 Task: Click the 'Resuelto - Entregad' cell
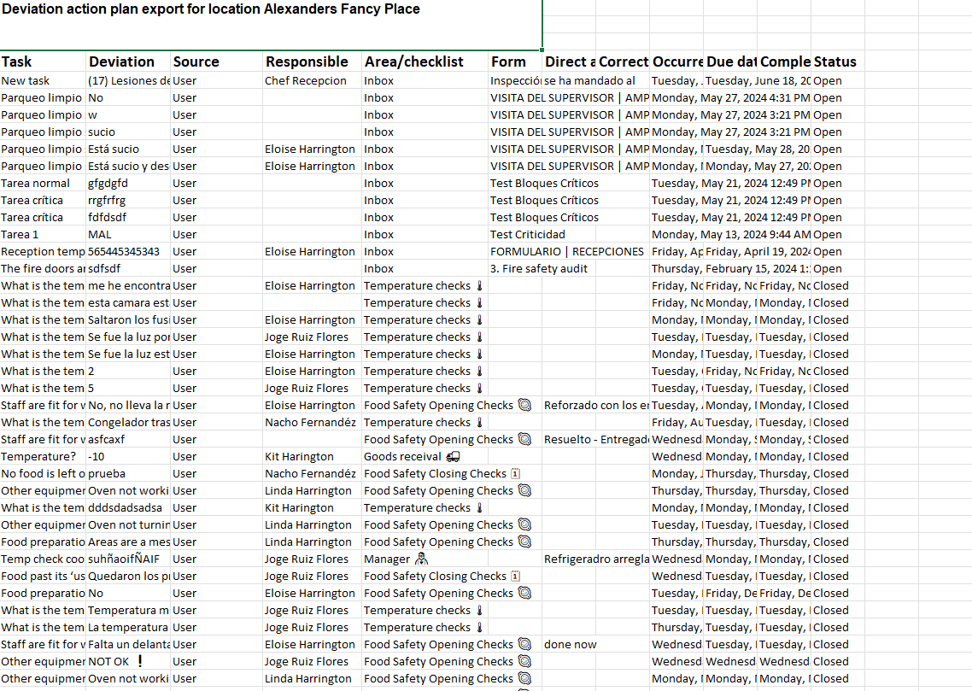pos(595,439)
